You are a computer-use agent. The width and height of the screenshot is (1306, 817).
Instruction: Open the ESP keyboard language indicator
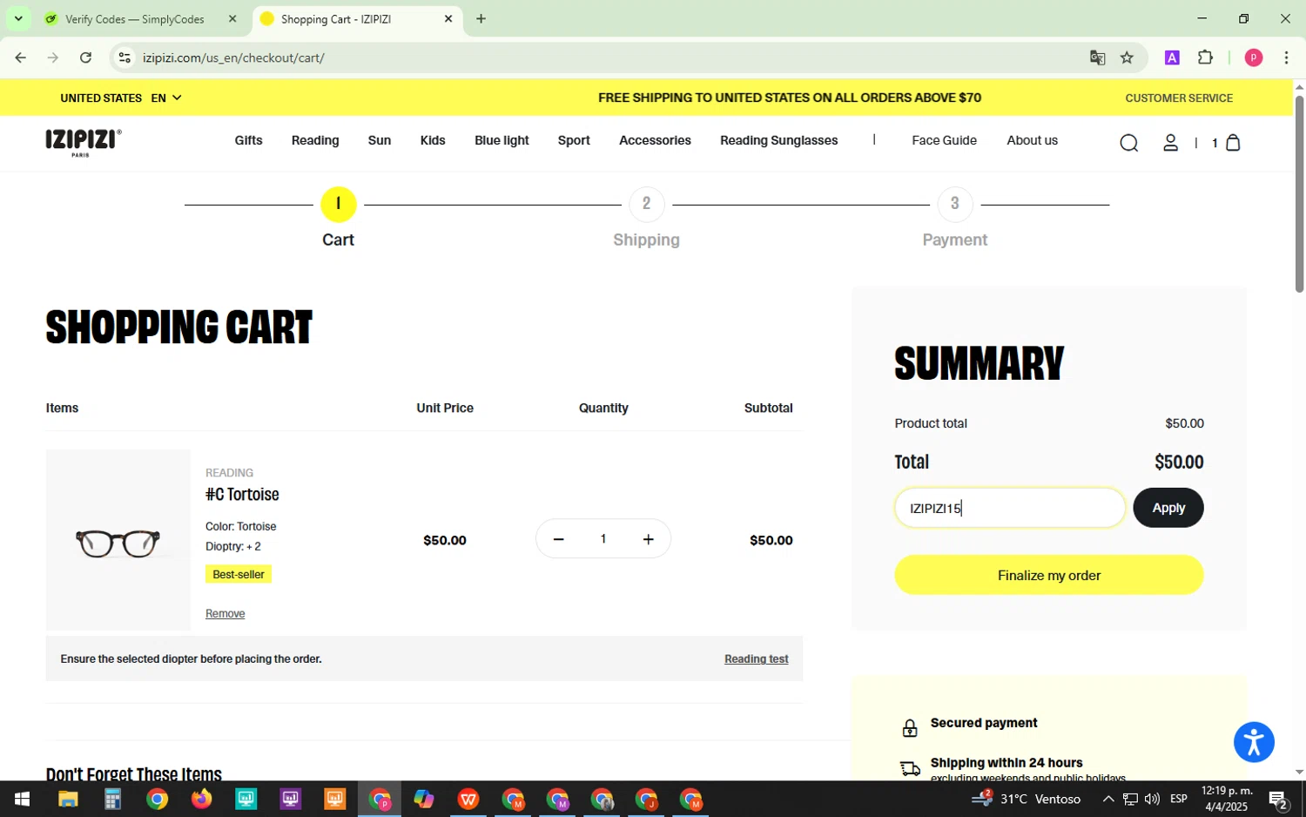tap(1179, 799)
